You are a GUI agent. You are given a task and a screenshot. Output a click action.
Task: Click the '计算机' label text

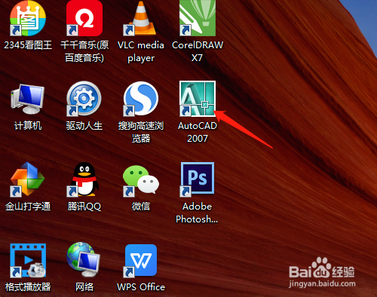28,126
